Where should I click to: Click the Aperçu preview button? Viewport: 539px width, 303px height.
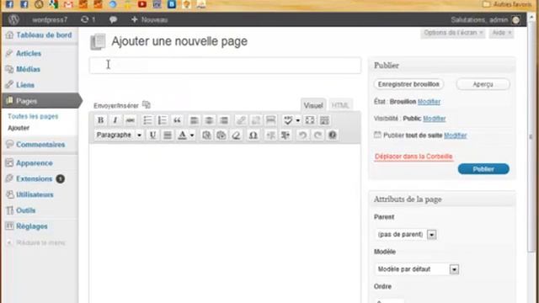point(483,84)
